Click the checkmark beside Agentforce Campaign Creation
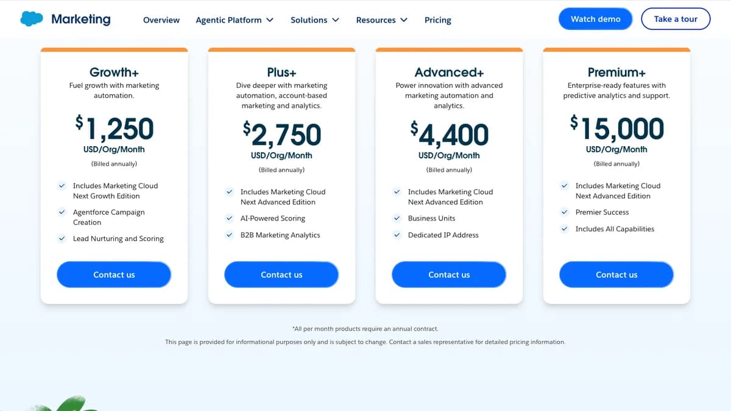 (62, 212)
